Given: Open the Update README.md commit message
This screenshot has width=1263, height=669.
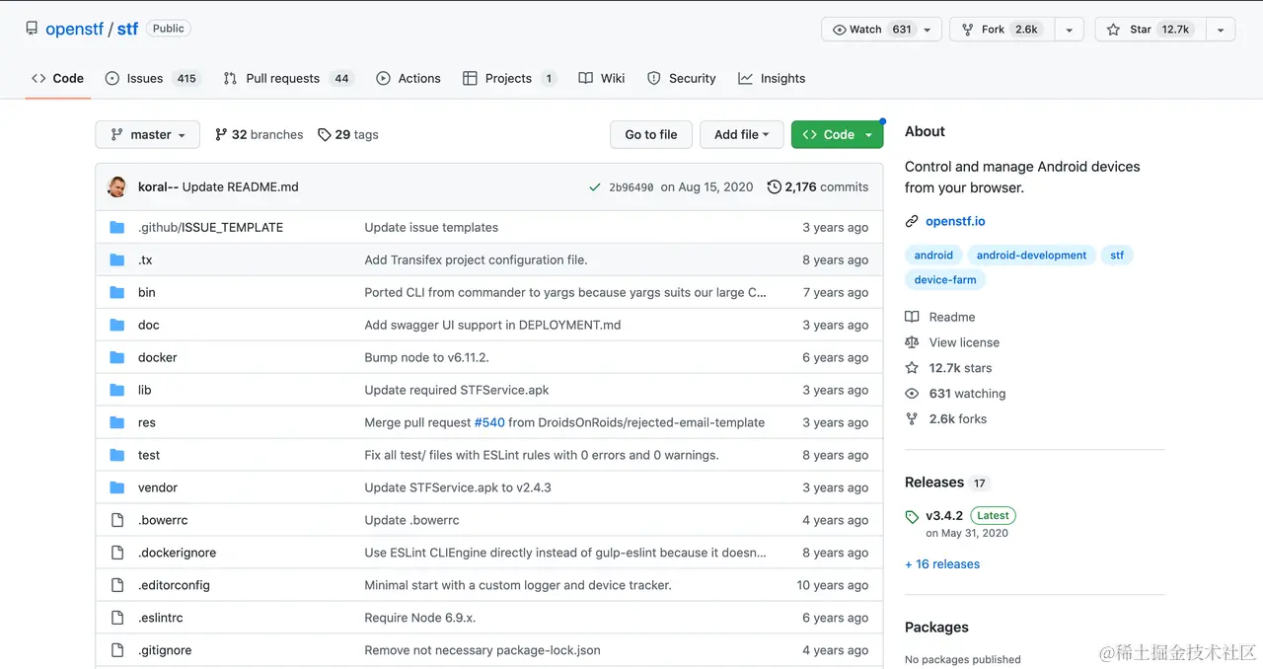Looking at the screenshot, I should [x=240, y=186].
